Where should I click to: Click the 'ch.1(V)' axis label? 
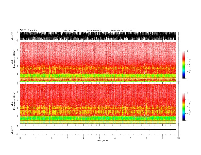click(12, 36)
